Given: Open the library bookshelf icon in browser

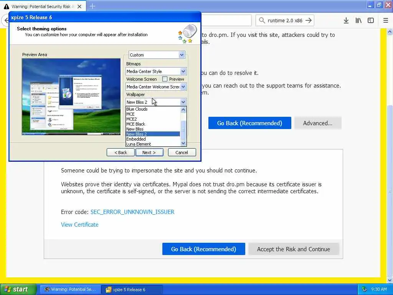Looking at the screenshot, I should [358, 21].
